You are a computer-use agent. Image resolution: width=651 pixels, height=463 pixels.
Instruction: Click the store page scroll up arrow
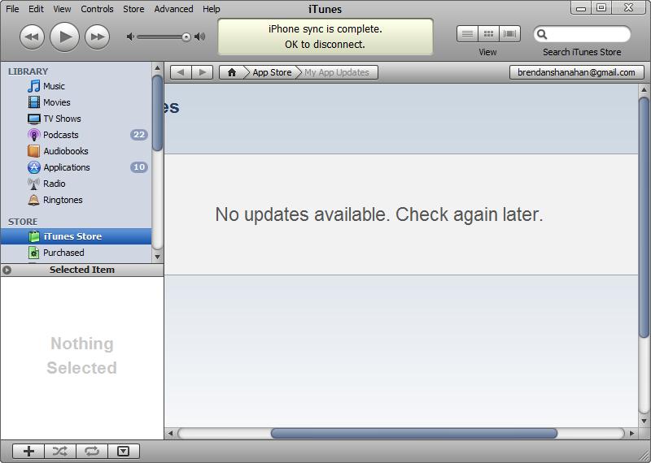point(644,89)
